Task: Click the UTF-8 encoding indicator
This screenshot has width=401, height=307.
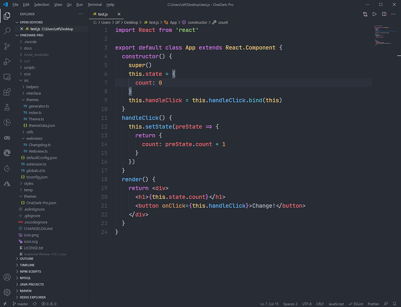Action: (307, 304)
